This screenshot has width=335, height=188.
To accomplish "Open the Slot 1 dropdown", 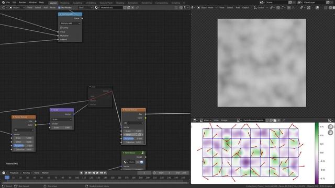I will (85, 8).
